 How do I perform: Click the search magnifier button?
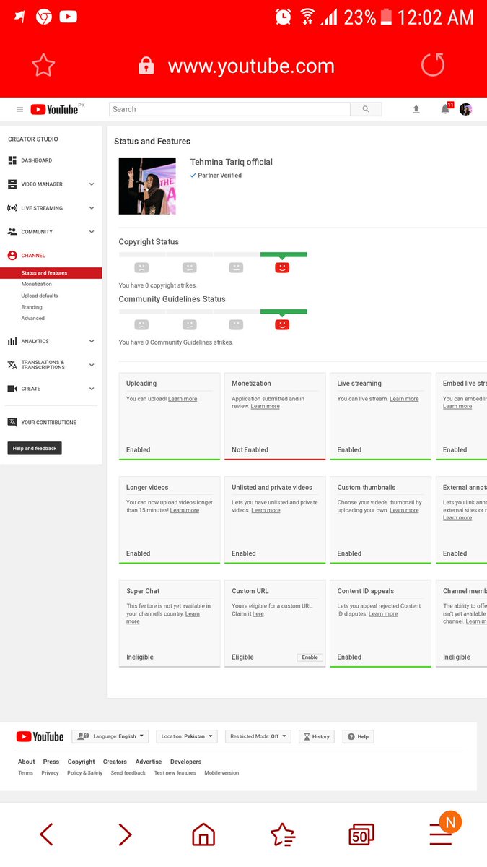pyautogui.click(x=366, y=109)
